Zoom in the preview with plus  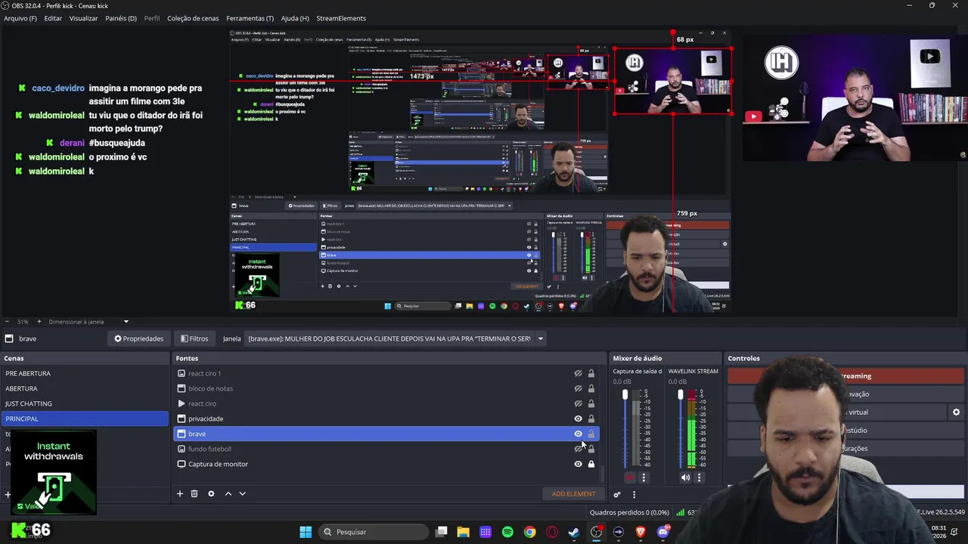(39, 322)
